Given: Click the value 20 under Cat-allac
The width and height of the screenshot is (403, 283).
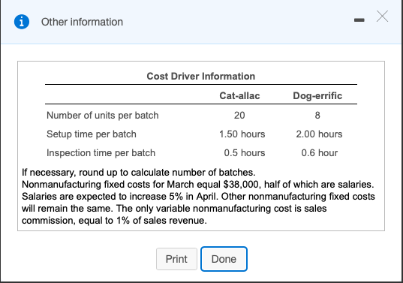Looking at the screenshot, I should [x=239, y=116].
